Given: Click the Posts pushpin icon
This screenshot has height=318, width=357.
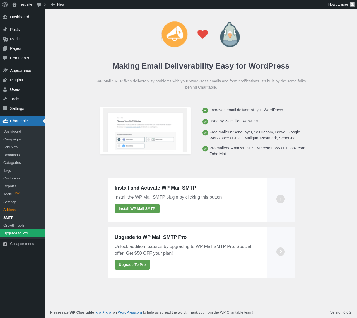Looking at the screenshot, I should (5, 30).
